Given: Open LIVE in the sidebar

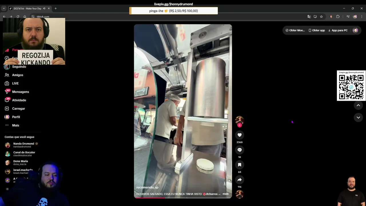Looking at the screenshot, I should click(15, 83).
